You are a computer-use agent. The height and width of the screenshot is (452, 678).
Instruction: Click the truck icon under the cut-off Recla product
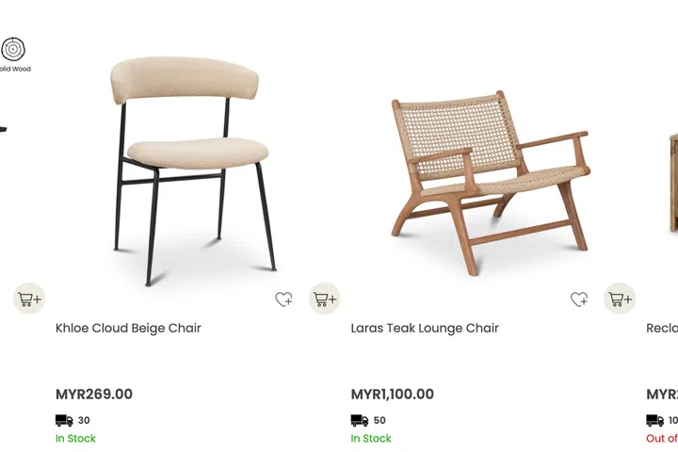point(655,420)
